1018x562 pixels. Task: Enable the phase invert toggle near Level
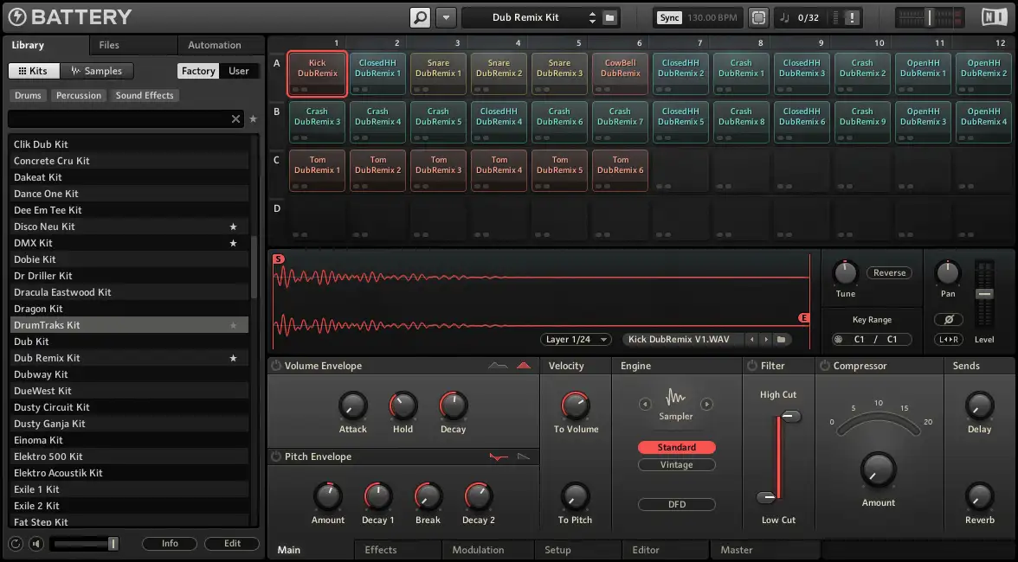click(x=948, y=320)
